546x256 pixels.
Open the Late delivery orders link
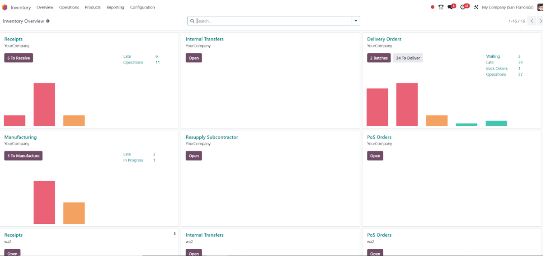(490, 63)
